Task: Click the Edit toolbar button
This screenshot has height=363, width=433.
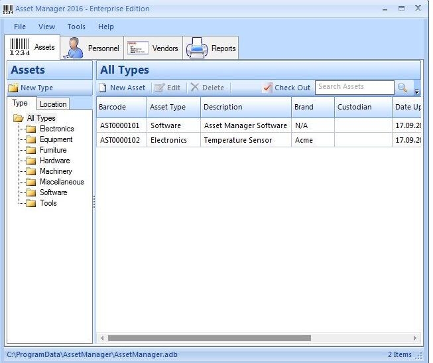Action: point(167,88)
